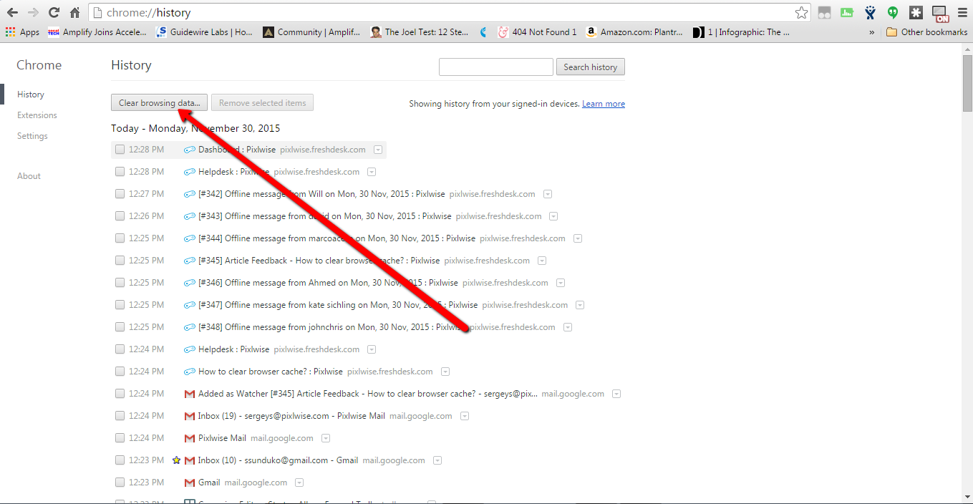Click the blue Atlassian figure extension
973x504 pixels.
(870, 13)
